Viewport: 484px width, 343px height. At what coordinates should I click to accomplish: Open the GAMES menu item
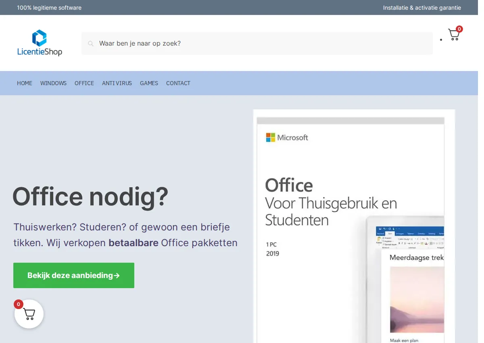click(x=149, y=83)
